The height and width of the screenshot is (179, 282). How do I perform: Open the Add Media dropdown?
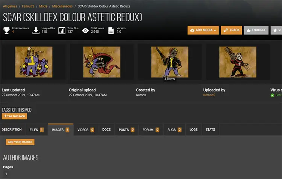click(203, 30)
